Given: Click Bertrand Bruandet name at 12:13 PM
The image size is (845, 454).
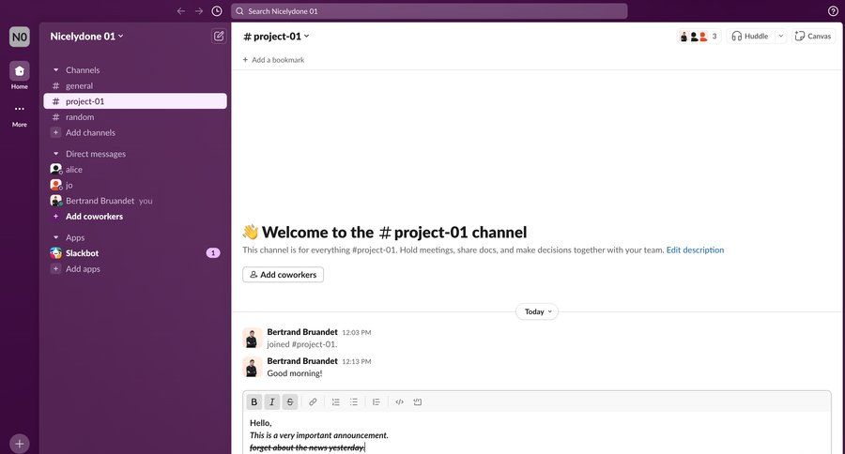Looking at the screenshot, I should 302,361.
